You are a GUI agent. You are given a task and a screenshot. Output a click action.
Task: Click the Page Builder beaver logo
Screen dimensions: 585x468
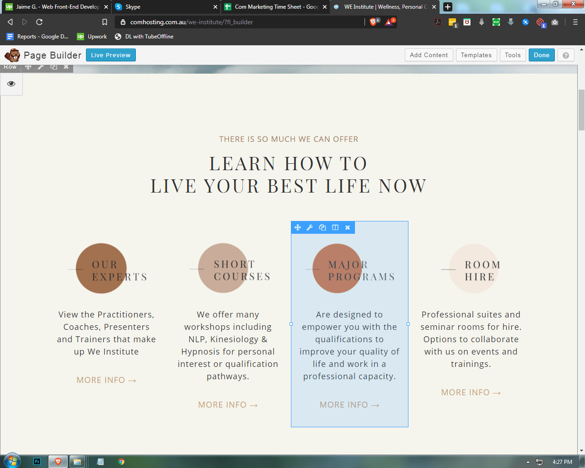coord(12,55)
